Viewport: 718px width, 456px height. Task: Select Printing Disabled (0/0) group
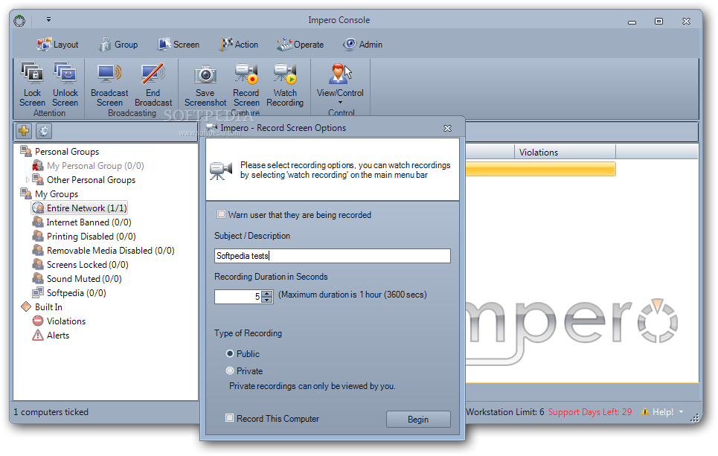point(91,237)
